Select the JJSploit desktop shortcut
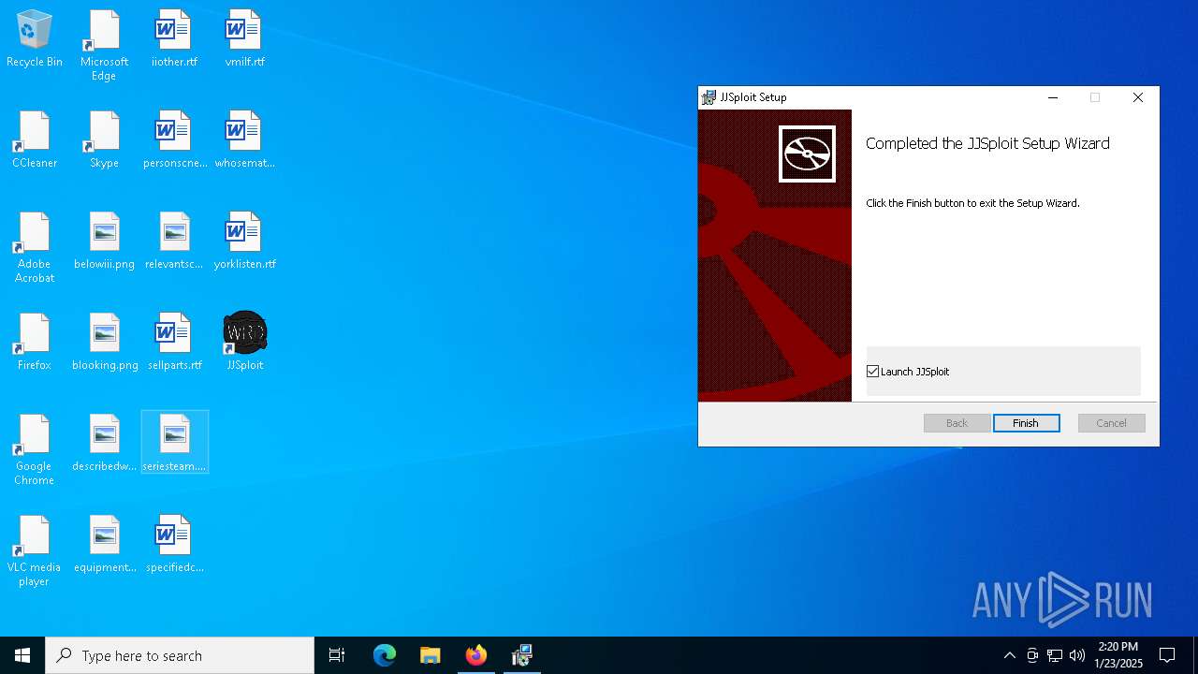Image resolution: width=1198 pixels, height=674 pixels. coord(244,343)
